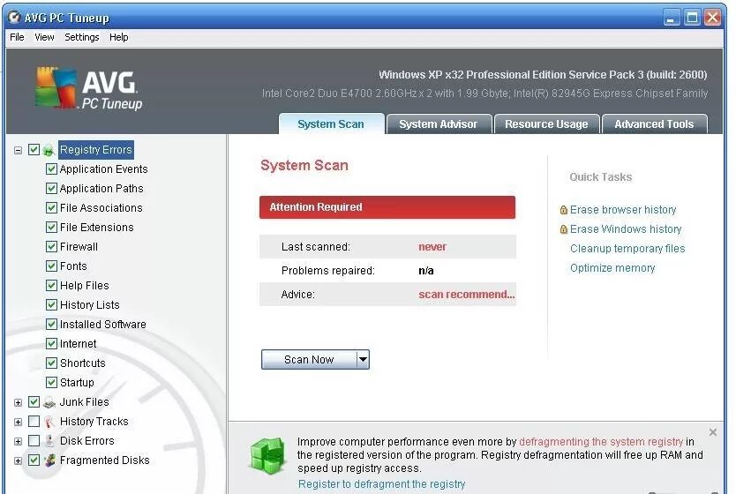Switch to the System Scan tab
736x494 pixels.
332,124
